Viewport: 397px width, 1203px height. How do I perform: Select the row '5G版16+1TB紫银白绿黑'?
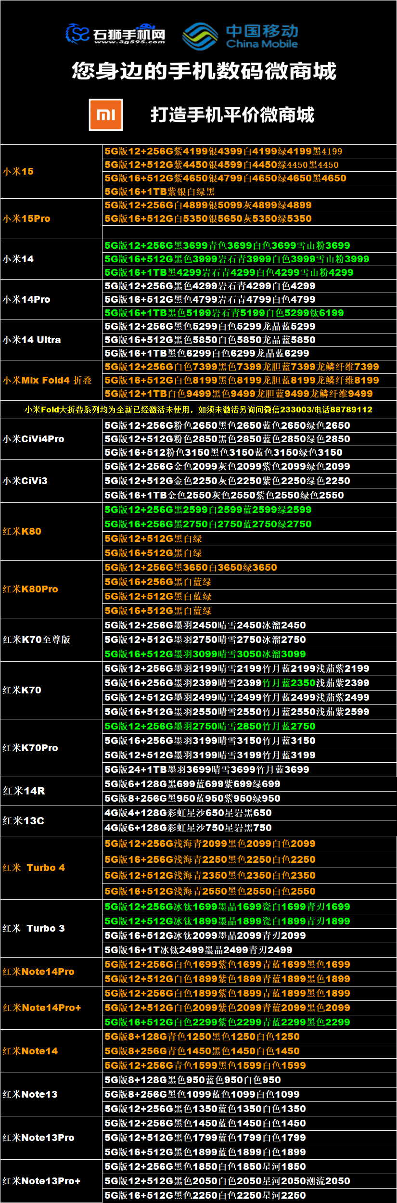pos(249,192)
